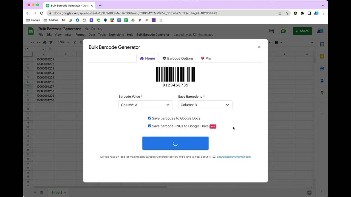Viewport: 351px width, 197px height.
Task: Open the Google bookmarks folder
Action: 33,20
